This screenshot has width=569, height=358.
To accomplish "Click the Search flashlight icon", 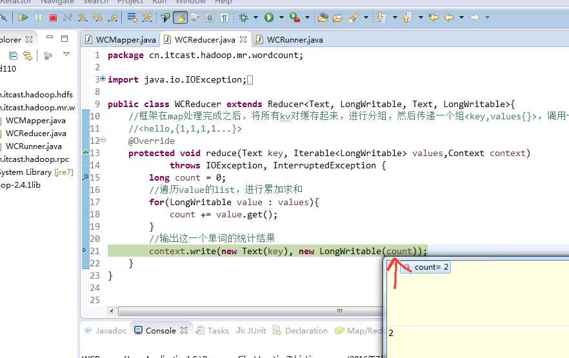I will click(x=354, y=17).
